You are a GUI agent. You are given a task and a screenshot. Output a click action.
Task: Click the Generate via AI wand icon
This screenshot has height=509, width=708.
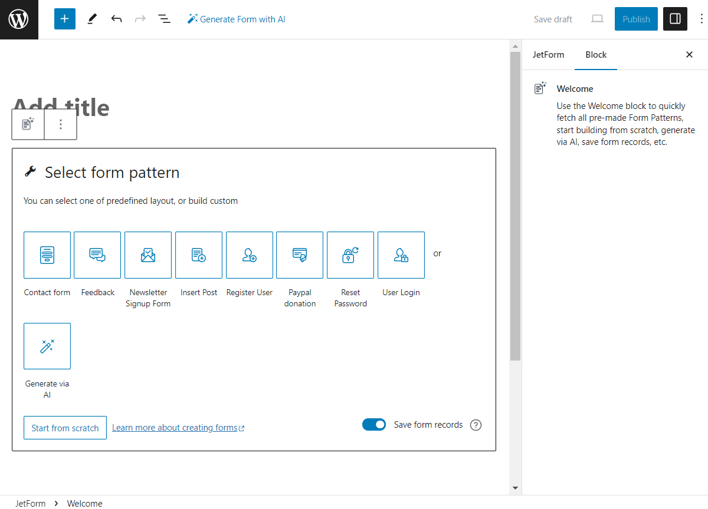(x=47, y=346)
